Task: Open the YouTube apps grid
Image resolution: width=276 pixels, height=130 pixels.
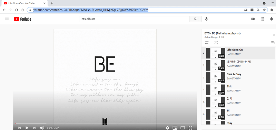Action: [x=262, y=19]
